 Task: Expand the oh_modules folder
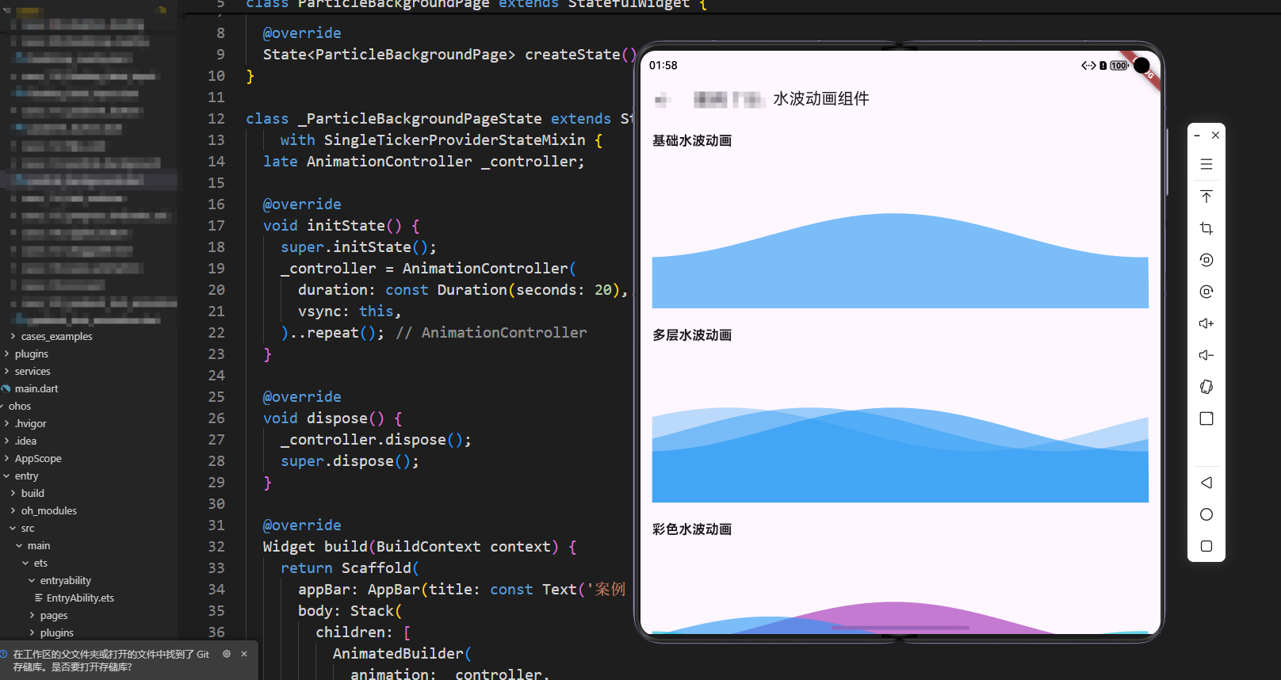pos(13,510)
